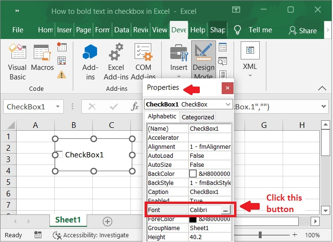Image resolution: width=333 pixels, height=242 pixels.
Task: Expand the Quick Access Toolbar overflow
Action: (17, 10)
